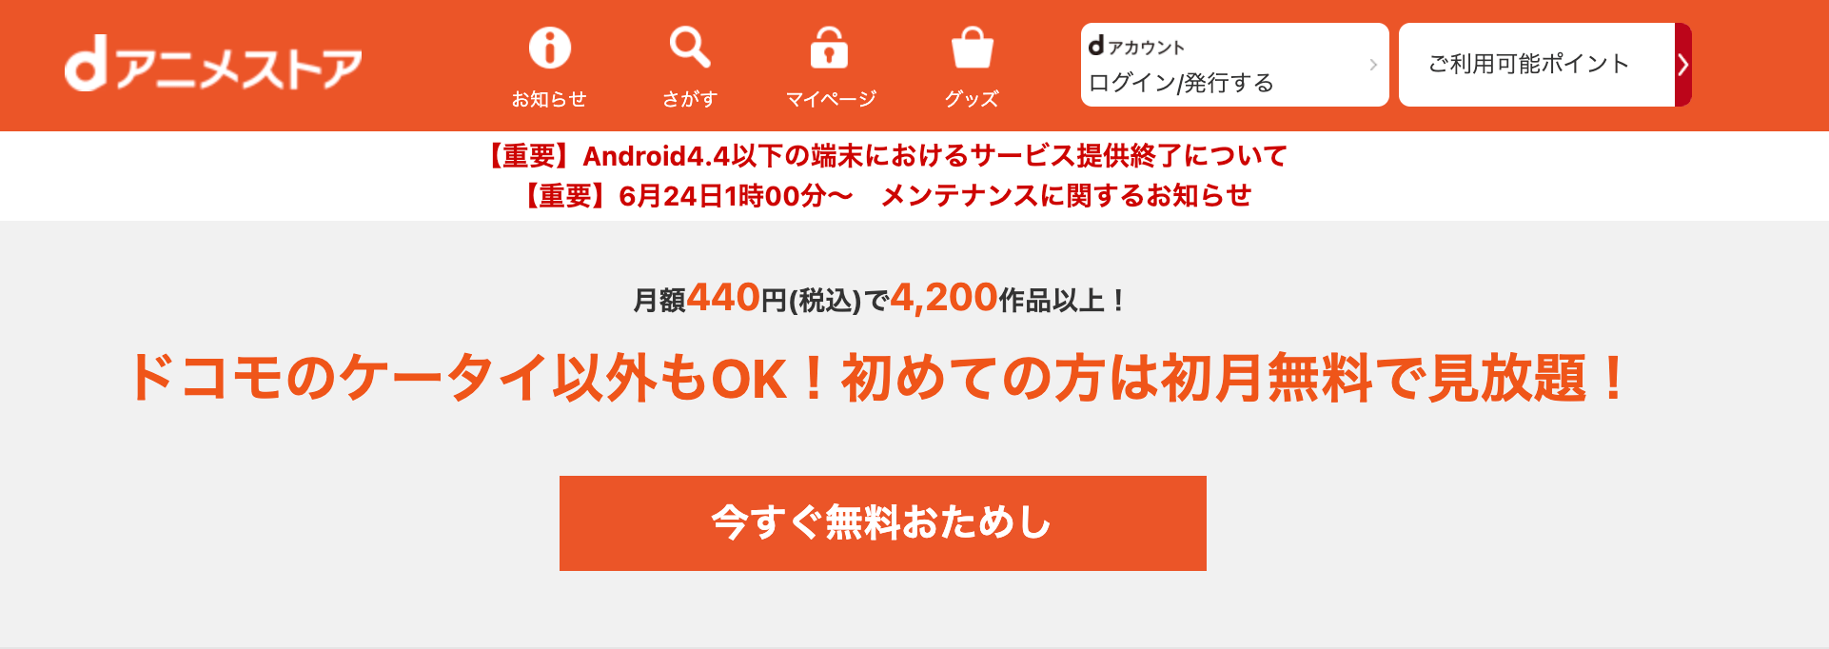The image size is (1829, 649).
Task: Click the 今すぐ無料おためし button
Action: click(x=882, y=523)
